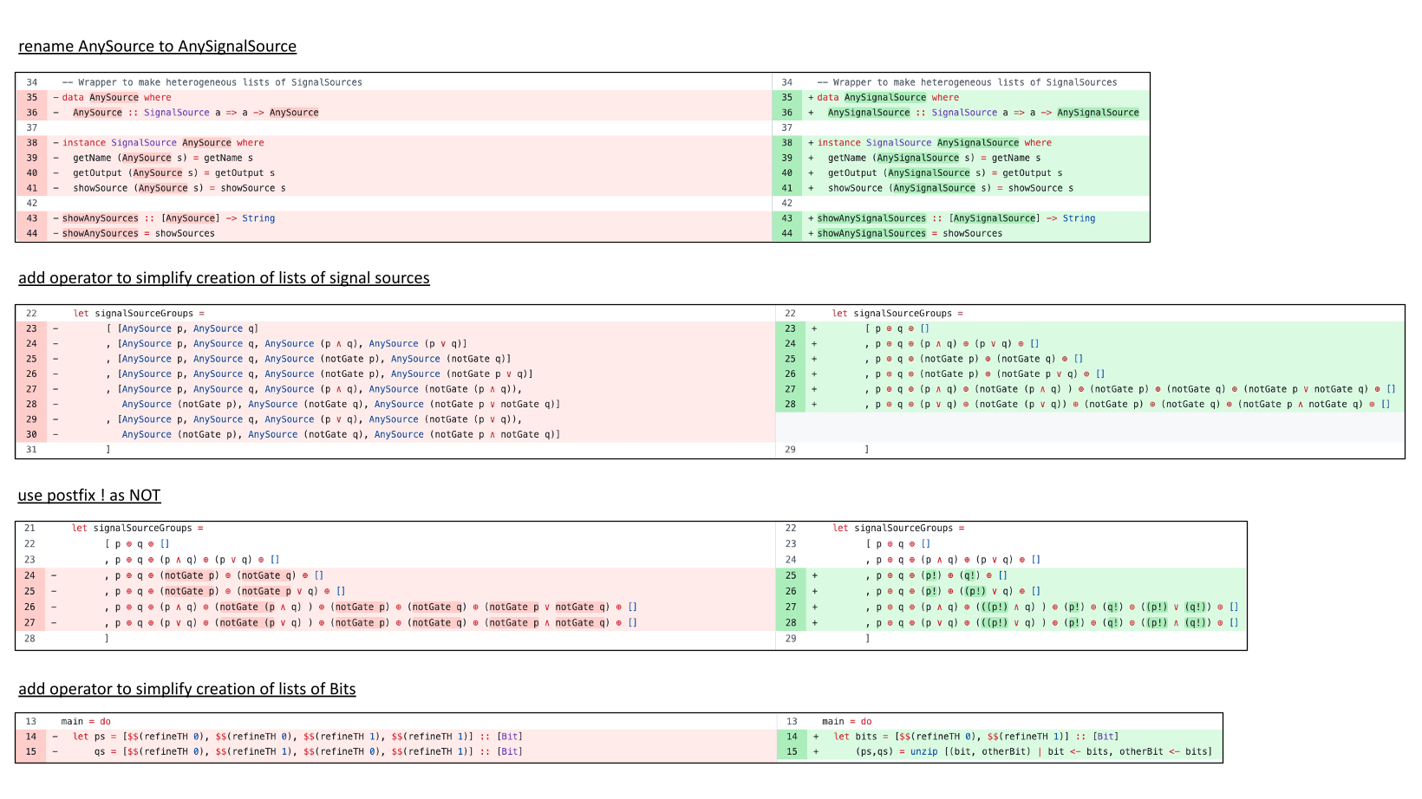Click 'let bits' on the added line 14
The height and width of the screenshot is (799, 1422).
[855, 737]
